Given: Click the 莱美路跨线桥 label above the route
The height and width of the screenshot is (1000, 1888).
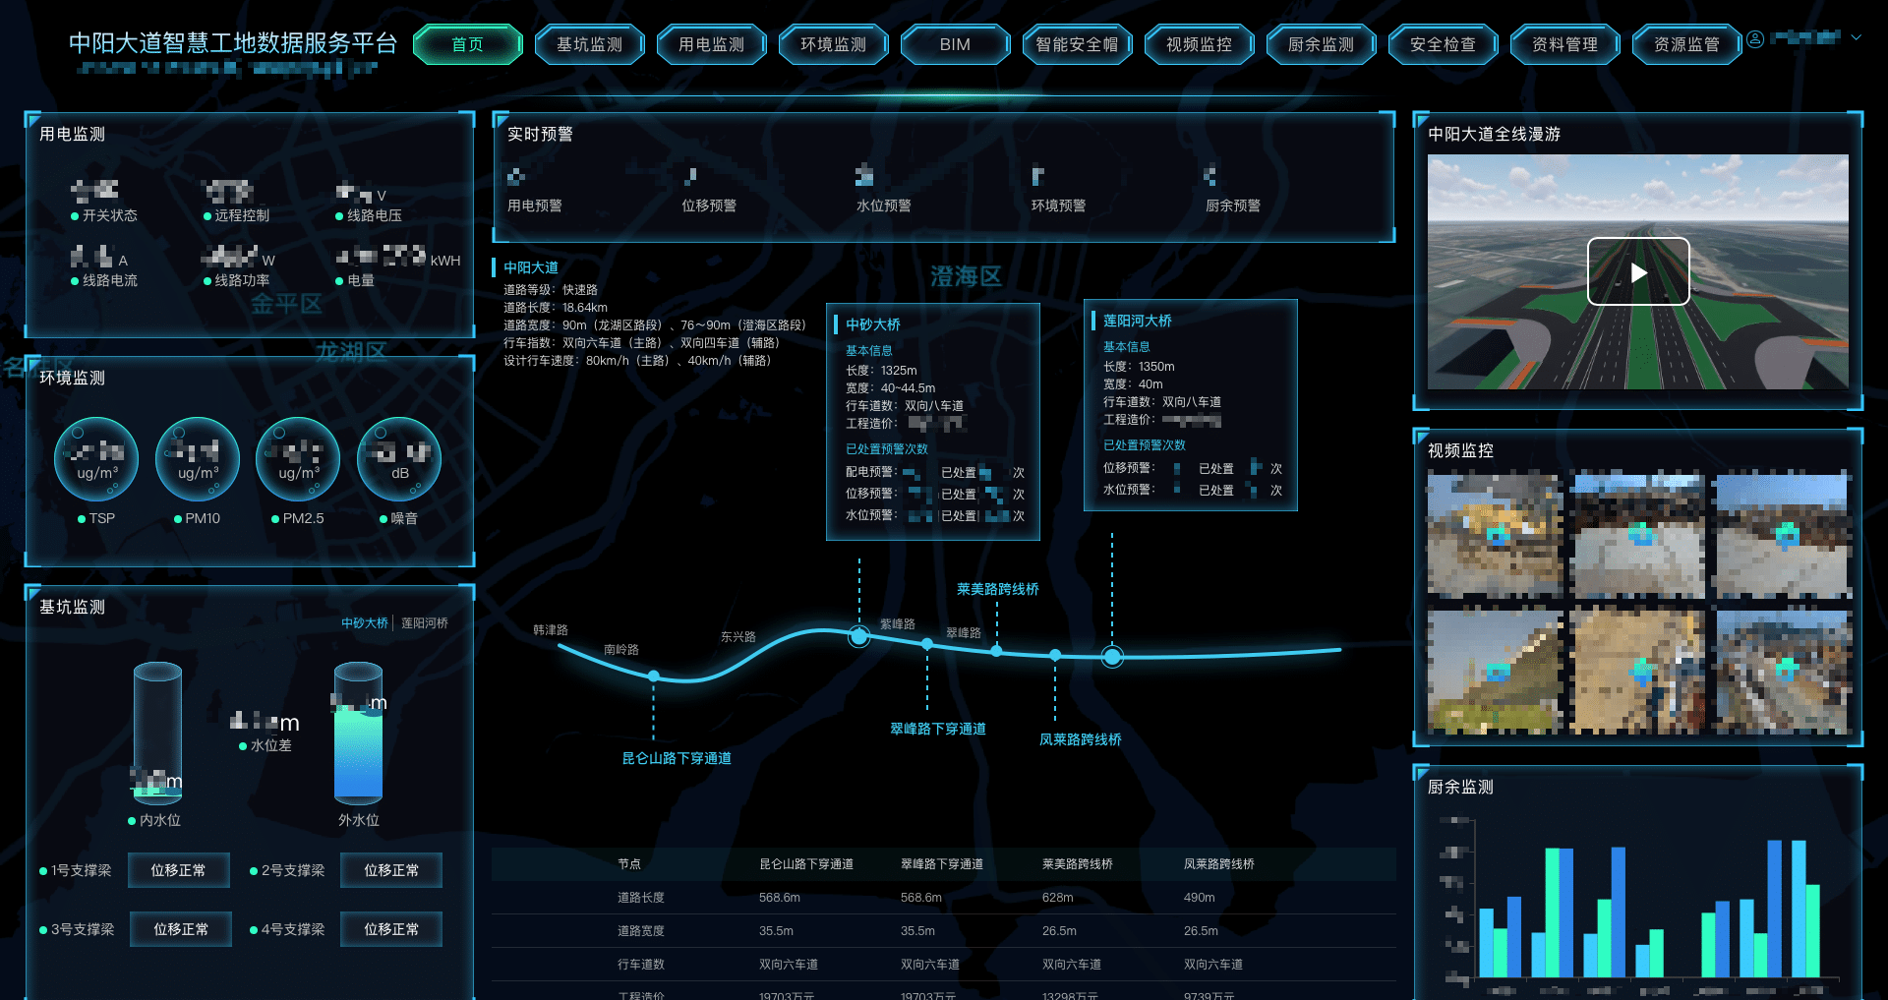Looking at the screenshot, I should [998, 589].
